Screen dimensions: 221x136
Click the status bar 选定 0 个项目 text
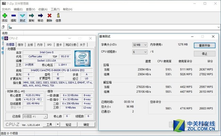click(x=9, y=133)
